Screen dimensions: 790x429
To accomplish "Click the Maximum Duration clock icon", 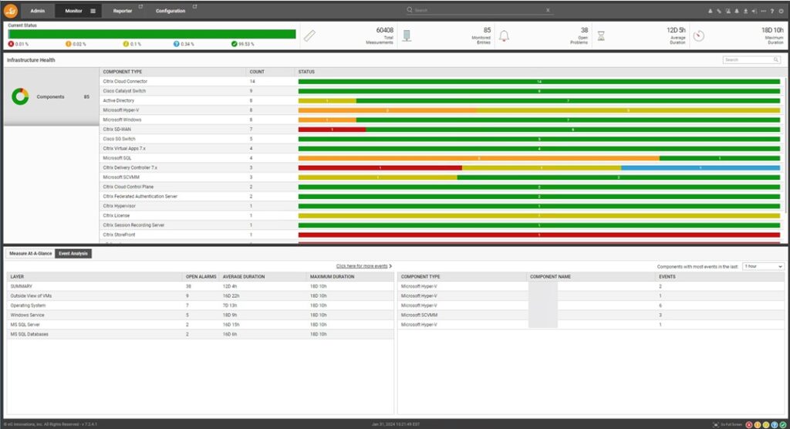I will (x=699, y=35).
